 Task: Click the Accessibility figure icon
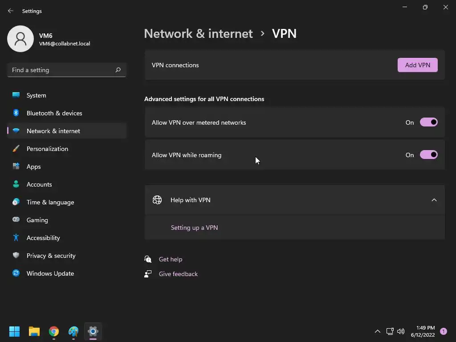pyautogui.click(x=16, y=238)
